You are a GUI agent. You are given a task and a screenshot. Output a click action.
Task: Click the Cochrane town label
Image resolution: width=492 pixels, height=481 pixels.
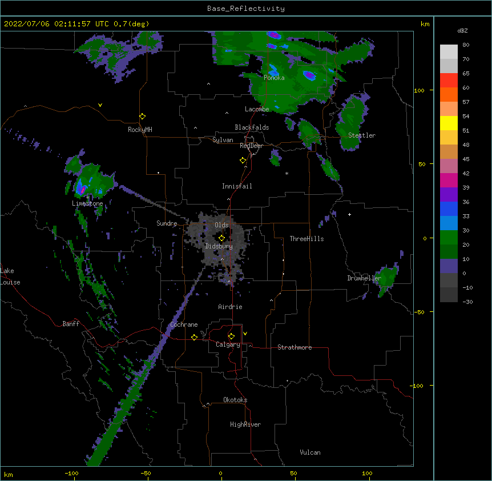[x=184, y=324]
